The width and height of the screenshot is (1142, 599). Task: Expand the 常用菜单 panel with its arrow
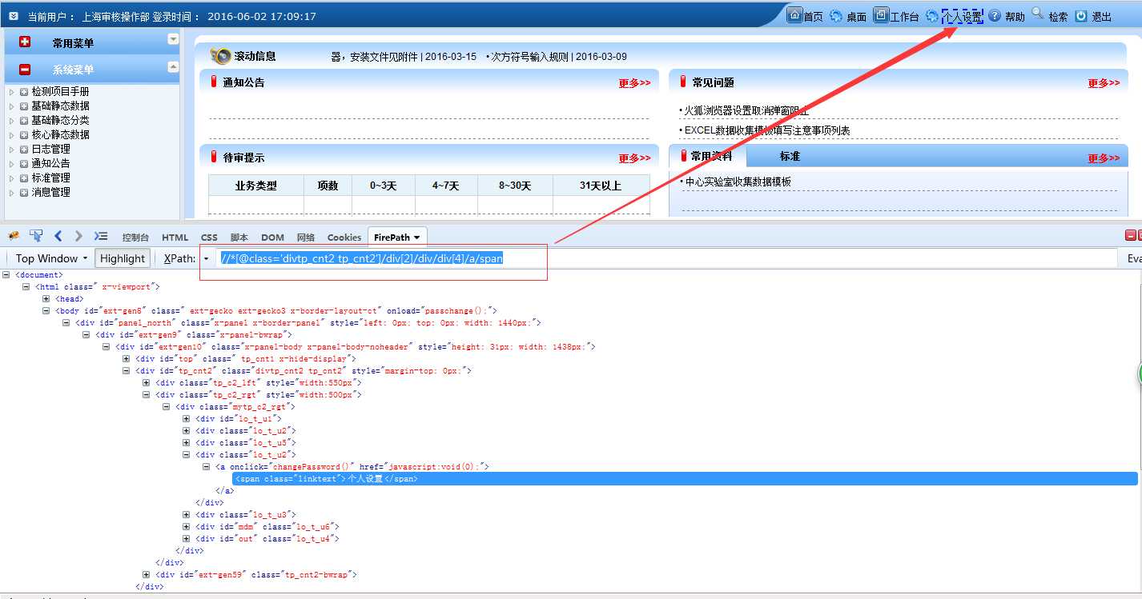coord(173,39)
